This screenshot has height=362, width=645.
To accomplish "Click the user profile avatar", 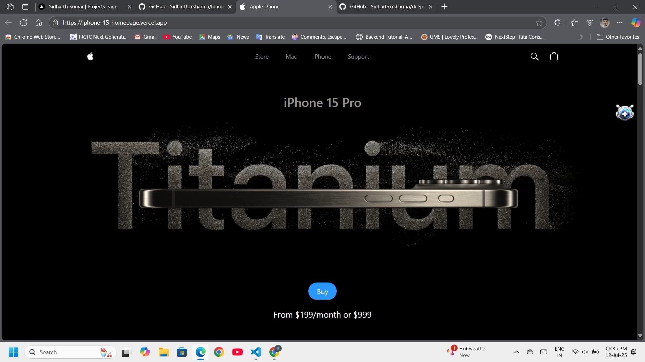I will click(x=604, y=23).
